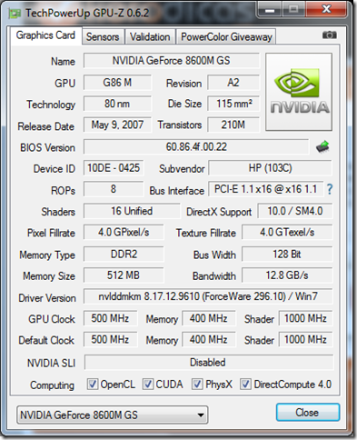Click the DirectX Support field 10.0 / SM4.0
357x440 pixels.
pyautogui.click(x=295, y=211)
